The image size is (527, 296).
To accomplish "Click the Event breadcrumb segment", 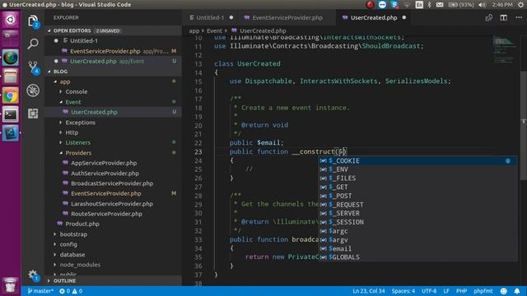I will [x=214, y=30].
